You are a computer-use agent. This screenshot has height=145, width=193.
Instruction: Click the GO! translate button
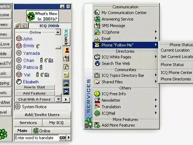tap(63, 137)
